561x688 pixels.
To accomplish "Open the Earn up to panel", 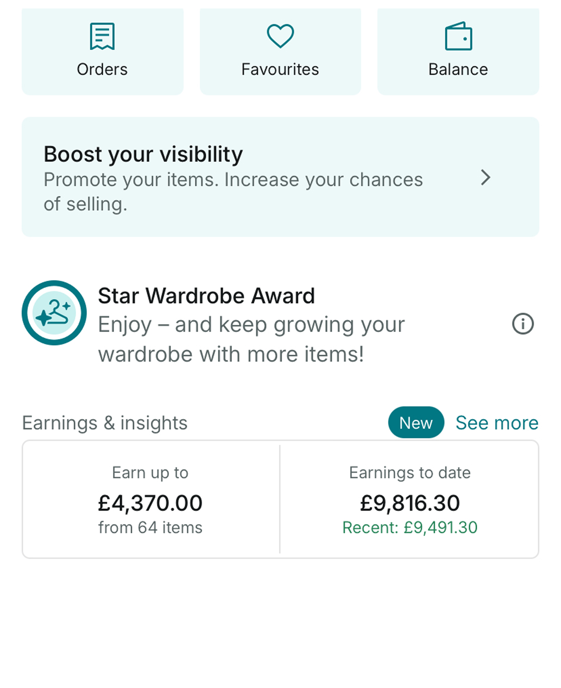I will coord(151,499).
